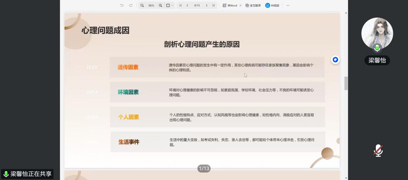Click the 96% zoom level field
408x180 pixels.
coord(151,5)
